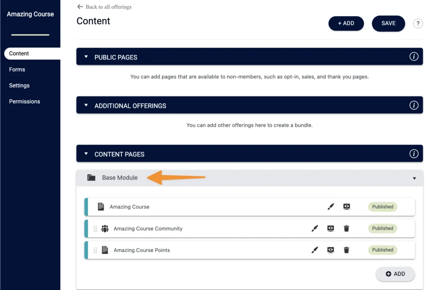This screenshot has height=290, width=439.
Task: Delete the Amazing Course Points page
Action: (x=346, y=250)
